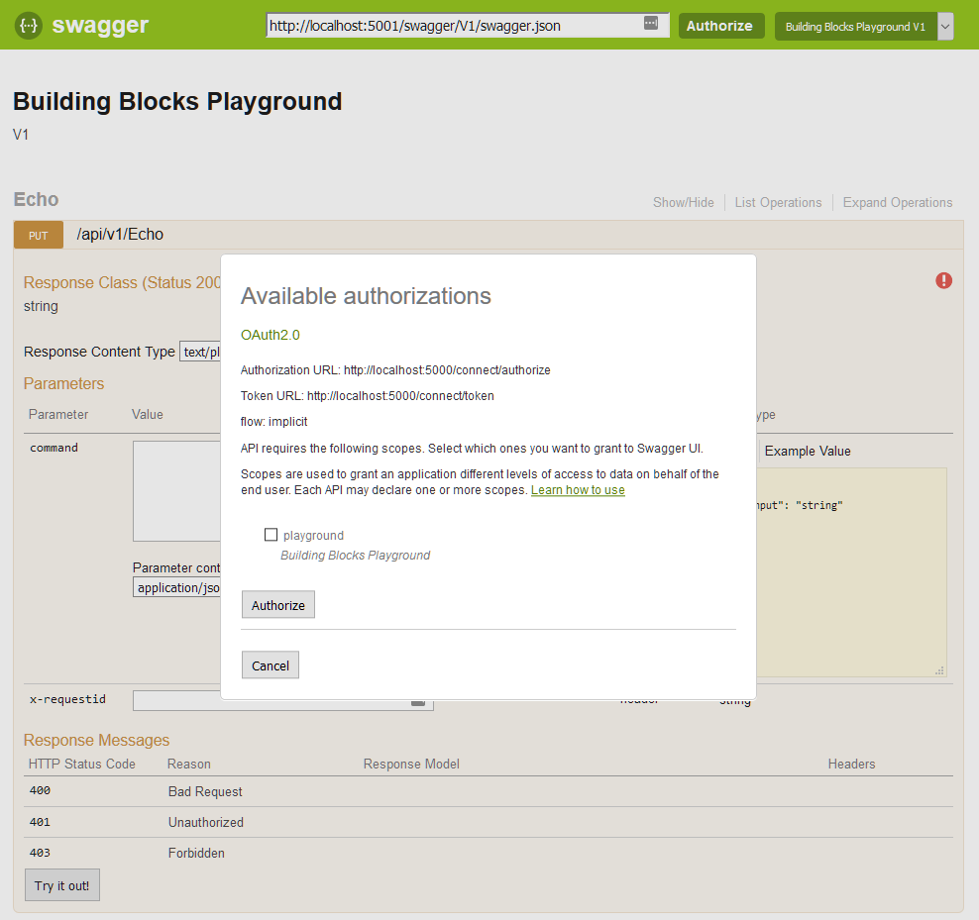The image size is (979, 920).
Task: Click the Forbidden reason text
Action: [196, 854]
